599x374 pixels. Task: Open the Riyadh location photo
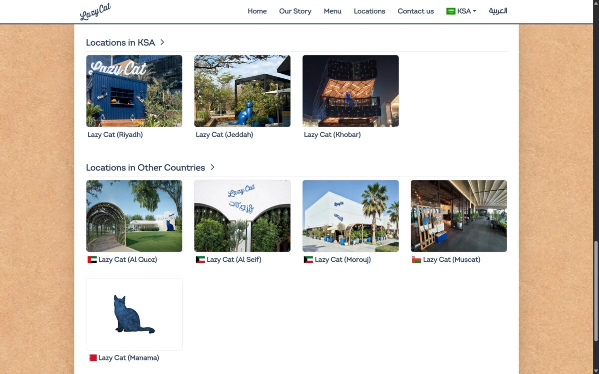[x=134, y=91]
